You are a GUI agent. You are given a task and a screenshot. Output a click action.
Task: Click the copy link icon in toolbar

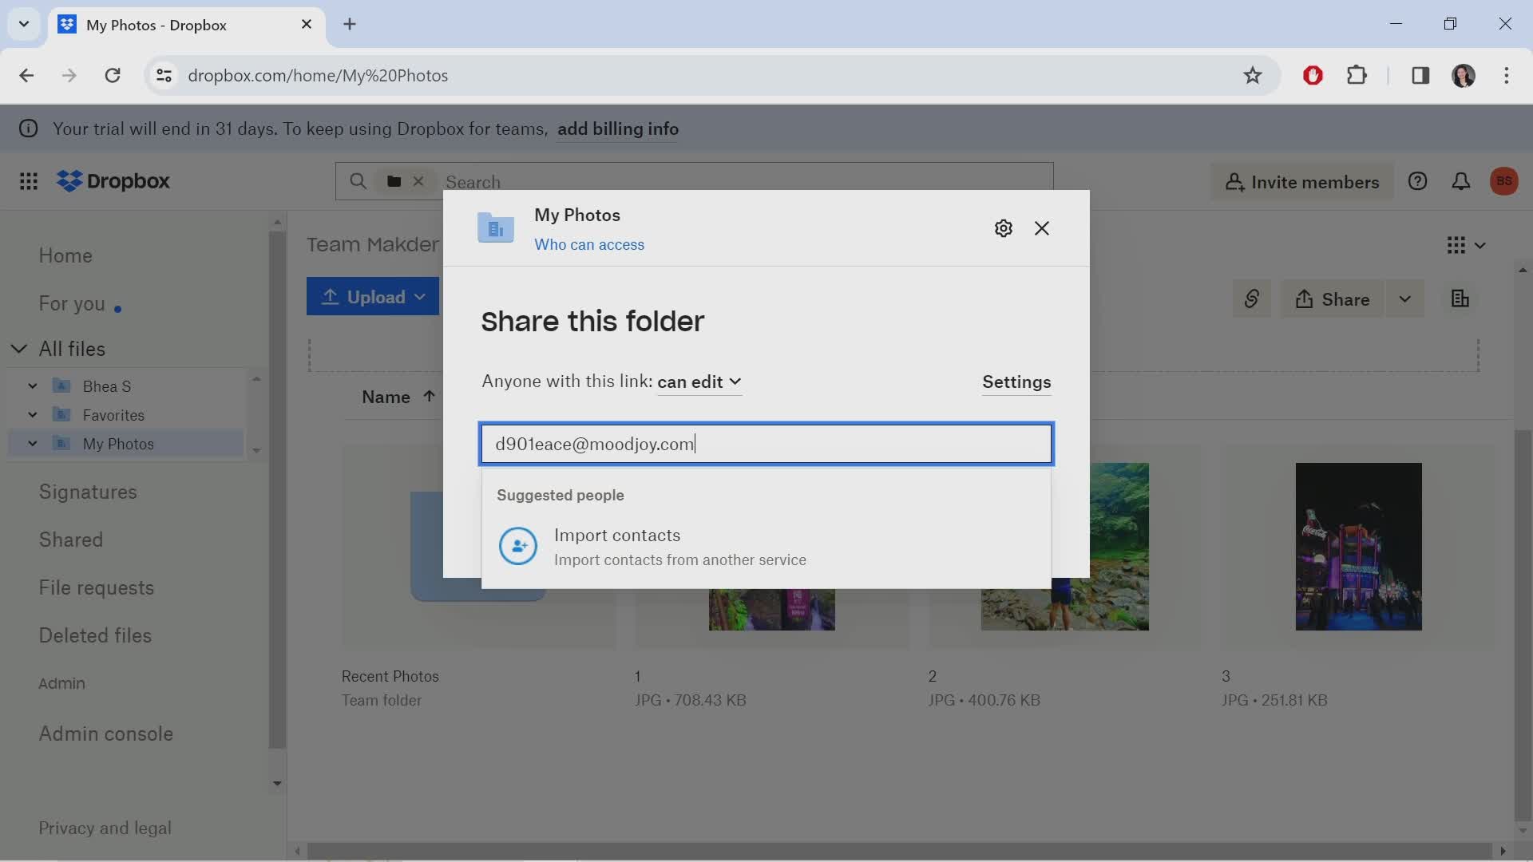pos(1252,299)
